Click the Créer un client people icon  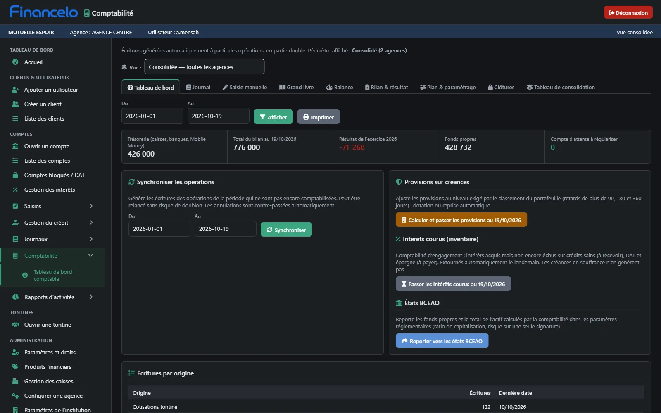15,104
